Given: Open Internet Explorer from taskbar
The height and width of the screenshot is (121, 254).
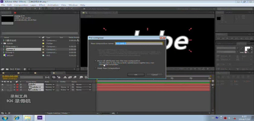Looking at the screenshot, I should tap(17, 118).
